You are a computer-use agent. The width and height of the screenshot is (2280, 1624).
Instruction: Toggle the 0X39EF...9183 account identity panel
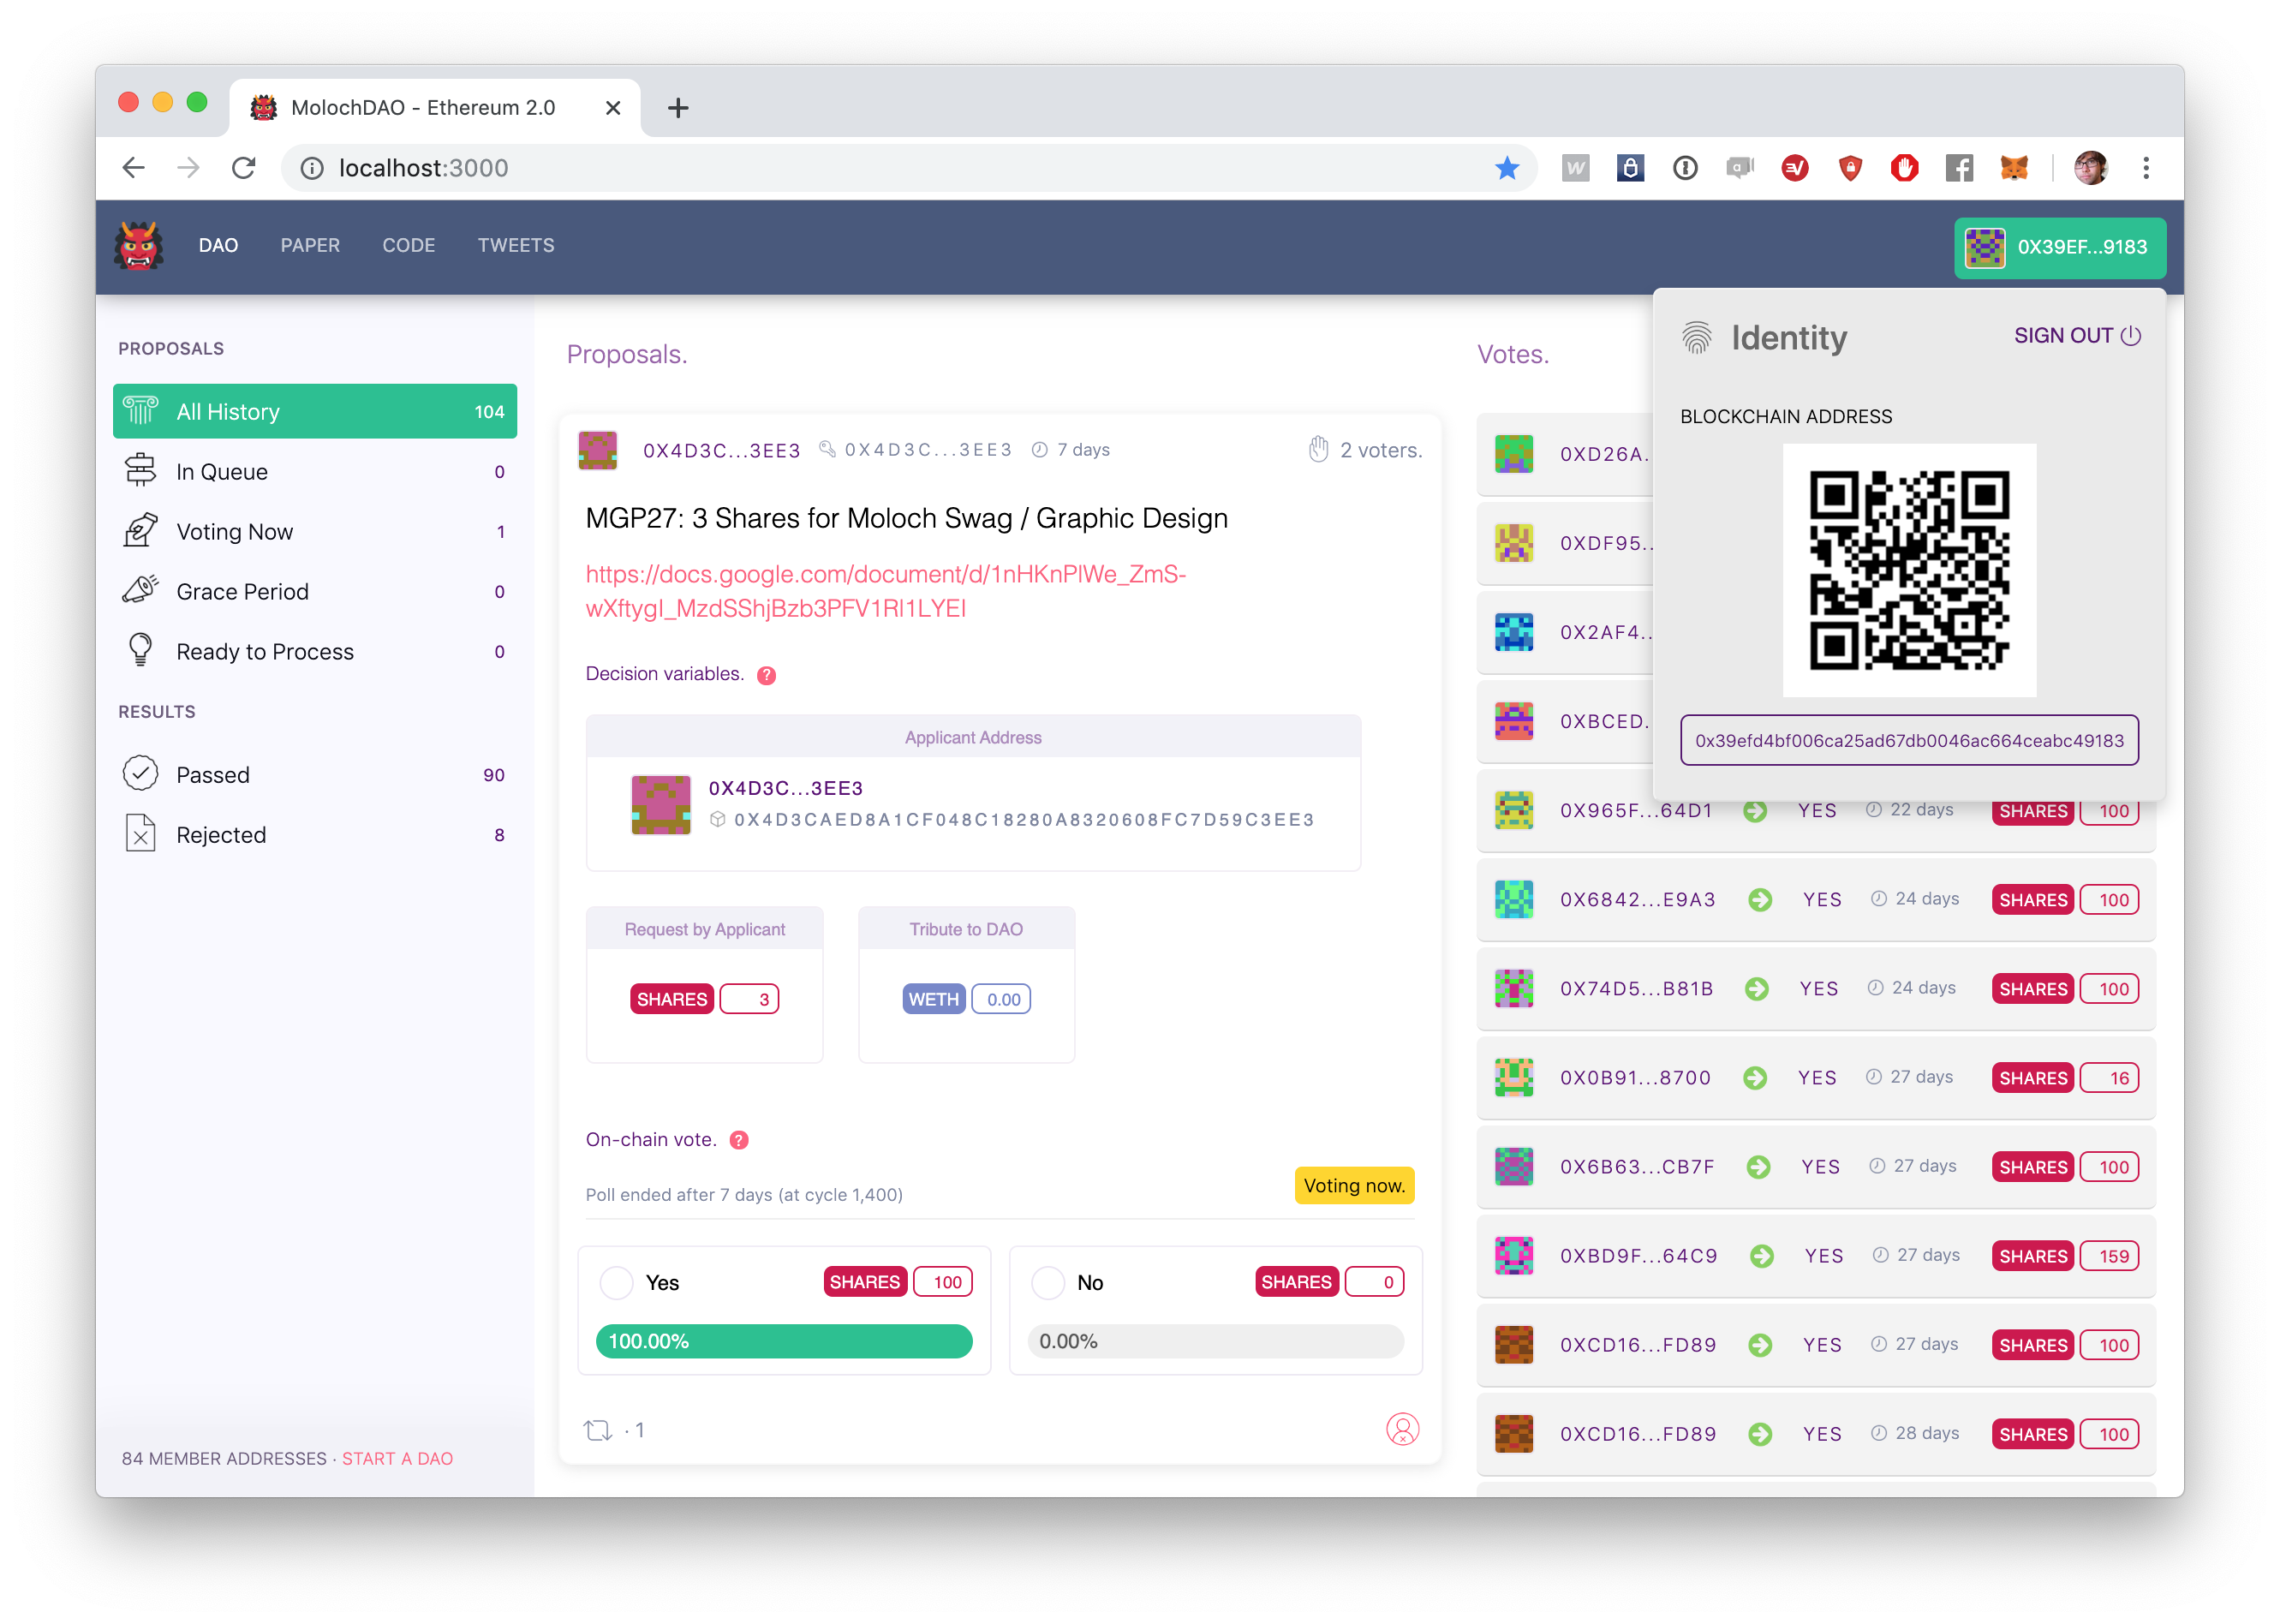pyautogui.click(x=2060, y=247)
